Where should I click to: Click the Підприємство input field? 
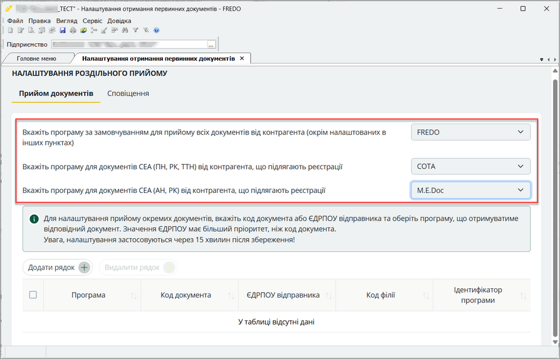(130, 44)
